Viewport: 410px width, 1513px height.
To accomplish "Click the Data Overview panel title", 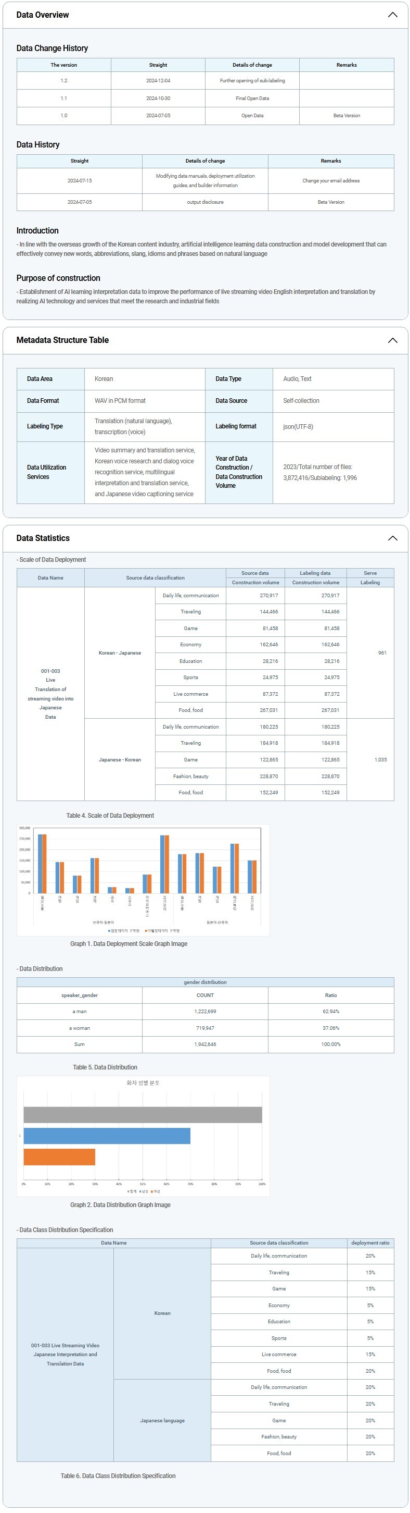I will pos(42,15).
